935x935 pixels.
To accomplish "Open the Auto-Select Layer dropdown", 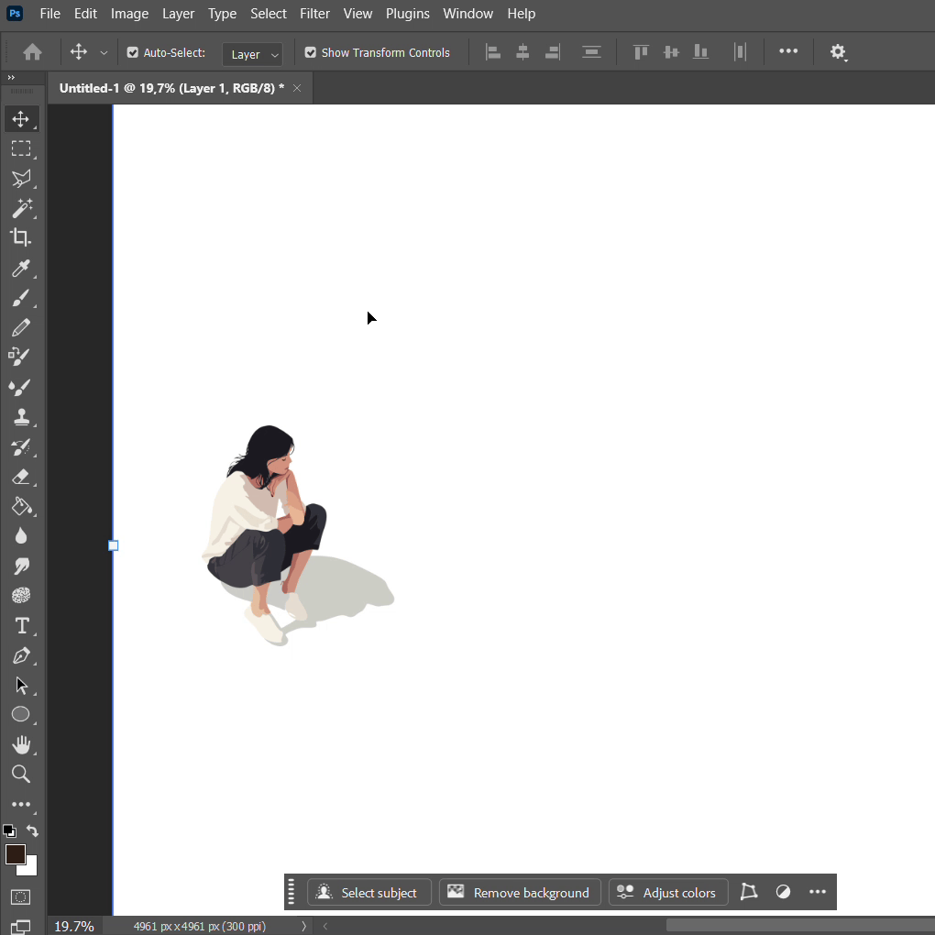I will click(x=252, y=54).
